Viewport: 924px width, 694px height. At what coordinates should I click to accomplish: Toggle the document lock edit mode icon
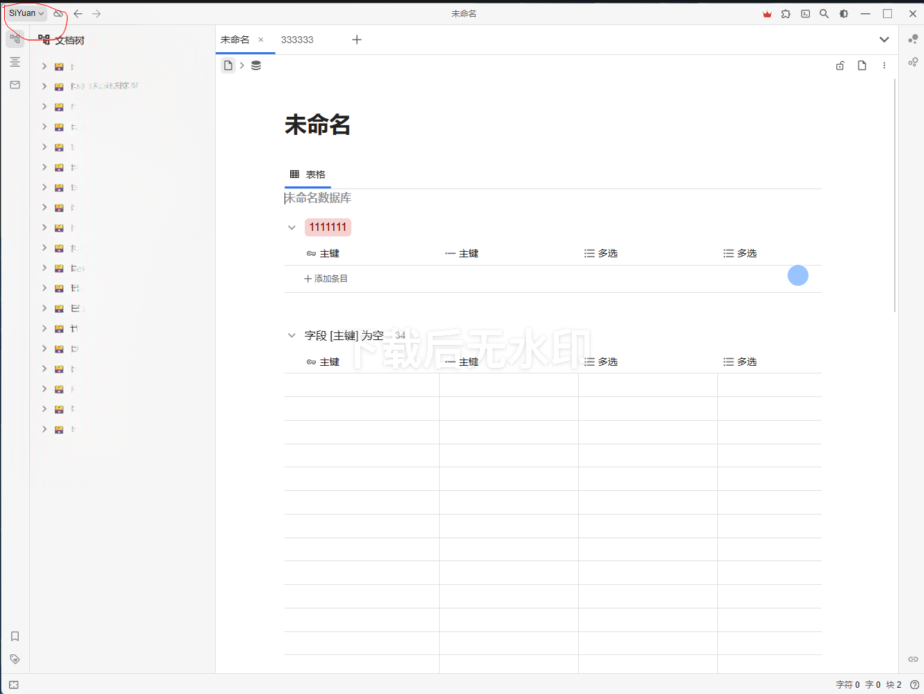(x=840, y=65)
